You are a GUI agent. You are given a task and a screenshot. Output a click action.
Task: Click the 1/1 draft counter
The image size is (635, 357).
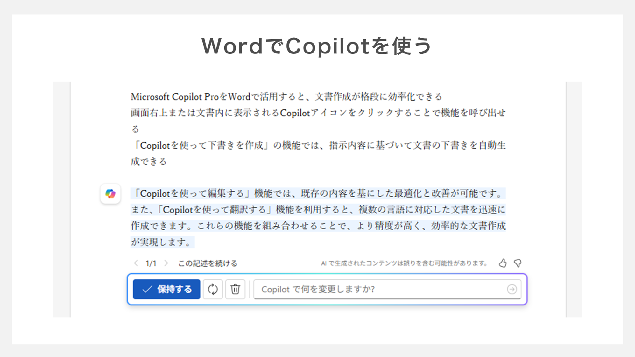pos(151,263)
